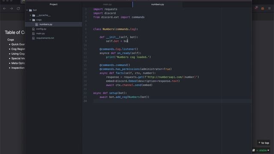The width and height of the screenshot is (274, 154).
Task: Select the __pycache__ folder label
Action: 43,15
